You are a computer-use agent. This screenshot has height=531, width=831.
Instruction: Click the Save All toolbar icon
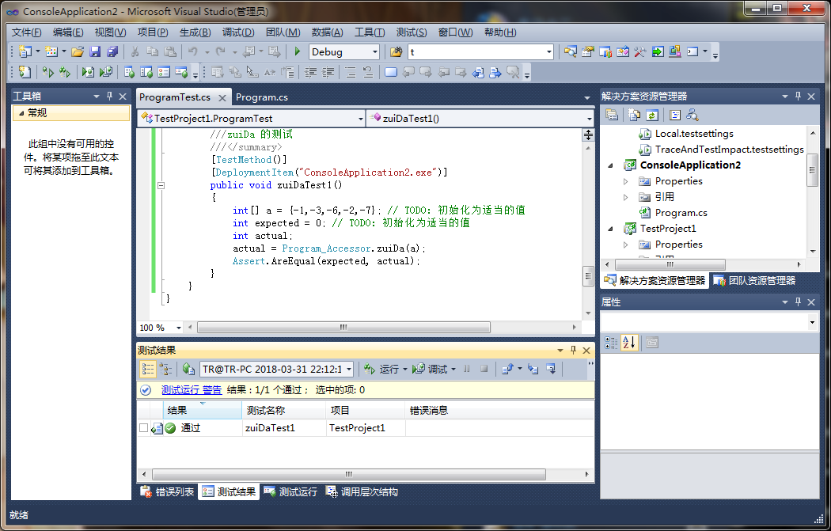pyautogui.click(x=112, y=52)
